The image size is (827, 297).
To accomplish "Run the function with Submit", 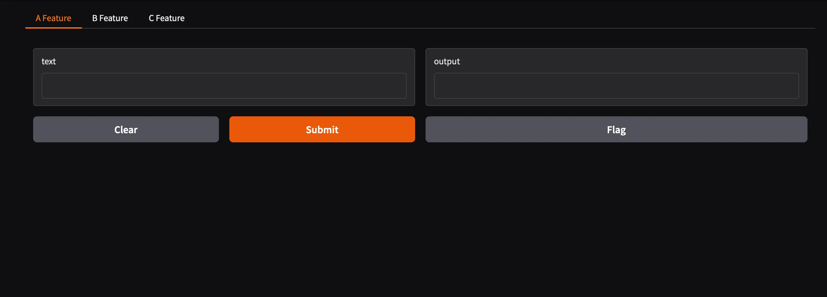I will tap(322, 129).
